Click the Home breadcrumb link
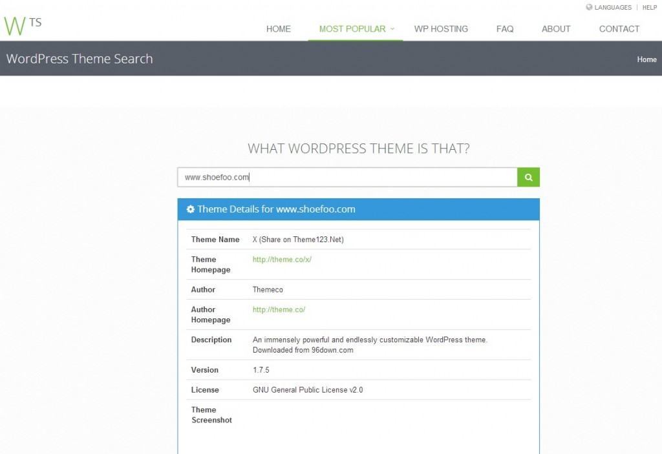The height and width of the screenshot is (454, 662). point(646,59)
